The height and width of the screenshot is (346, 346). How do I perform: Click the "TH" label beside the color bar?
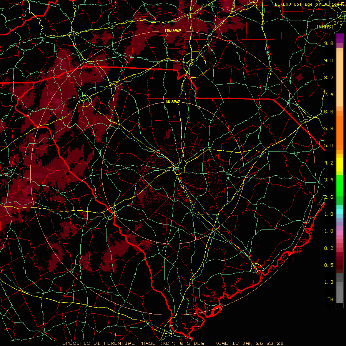coord(330,299)
